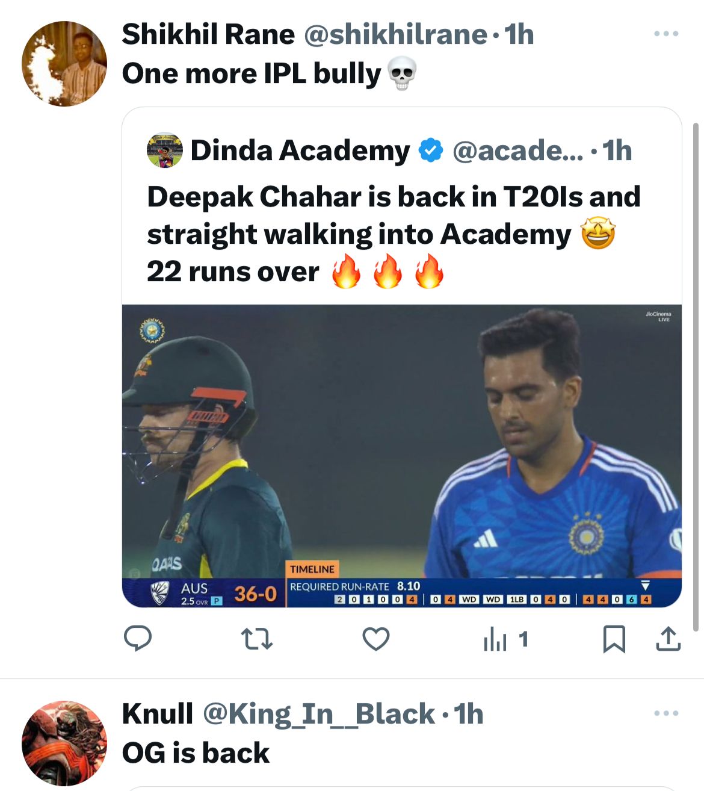This screenshot has height=791, width=704.
Task: View analytics showing 1 view
Action: [505, 639]
